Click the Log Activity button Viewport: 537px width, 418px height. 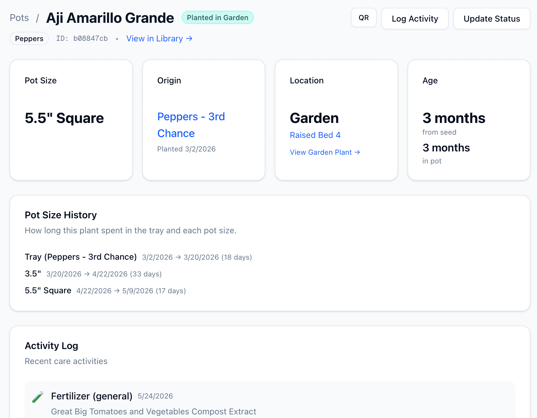click(x=415, y=19)
